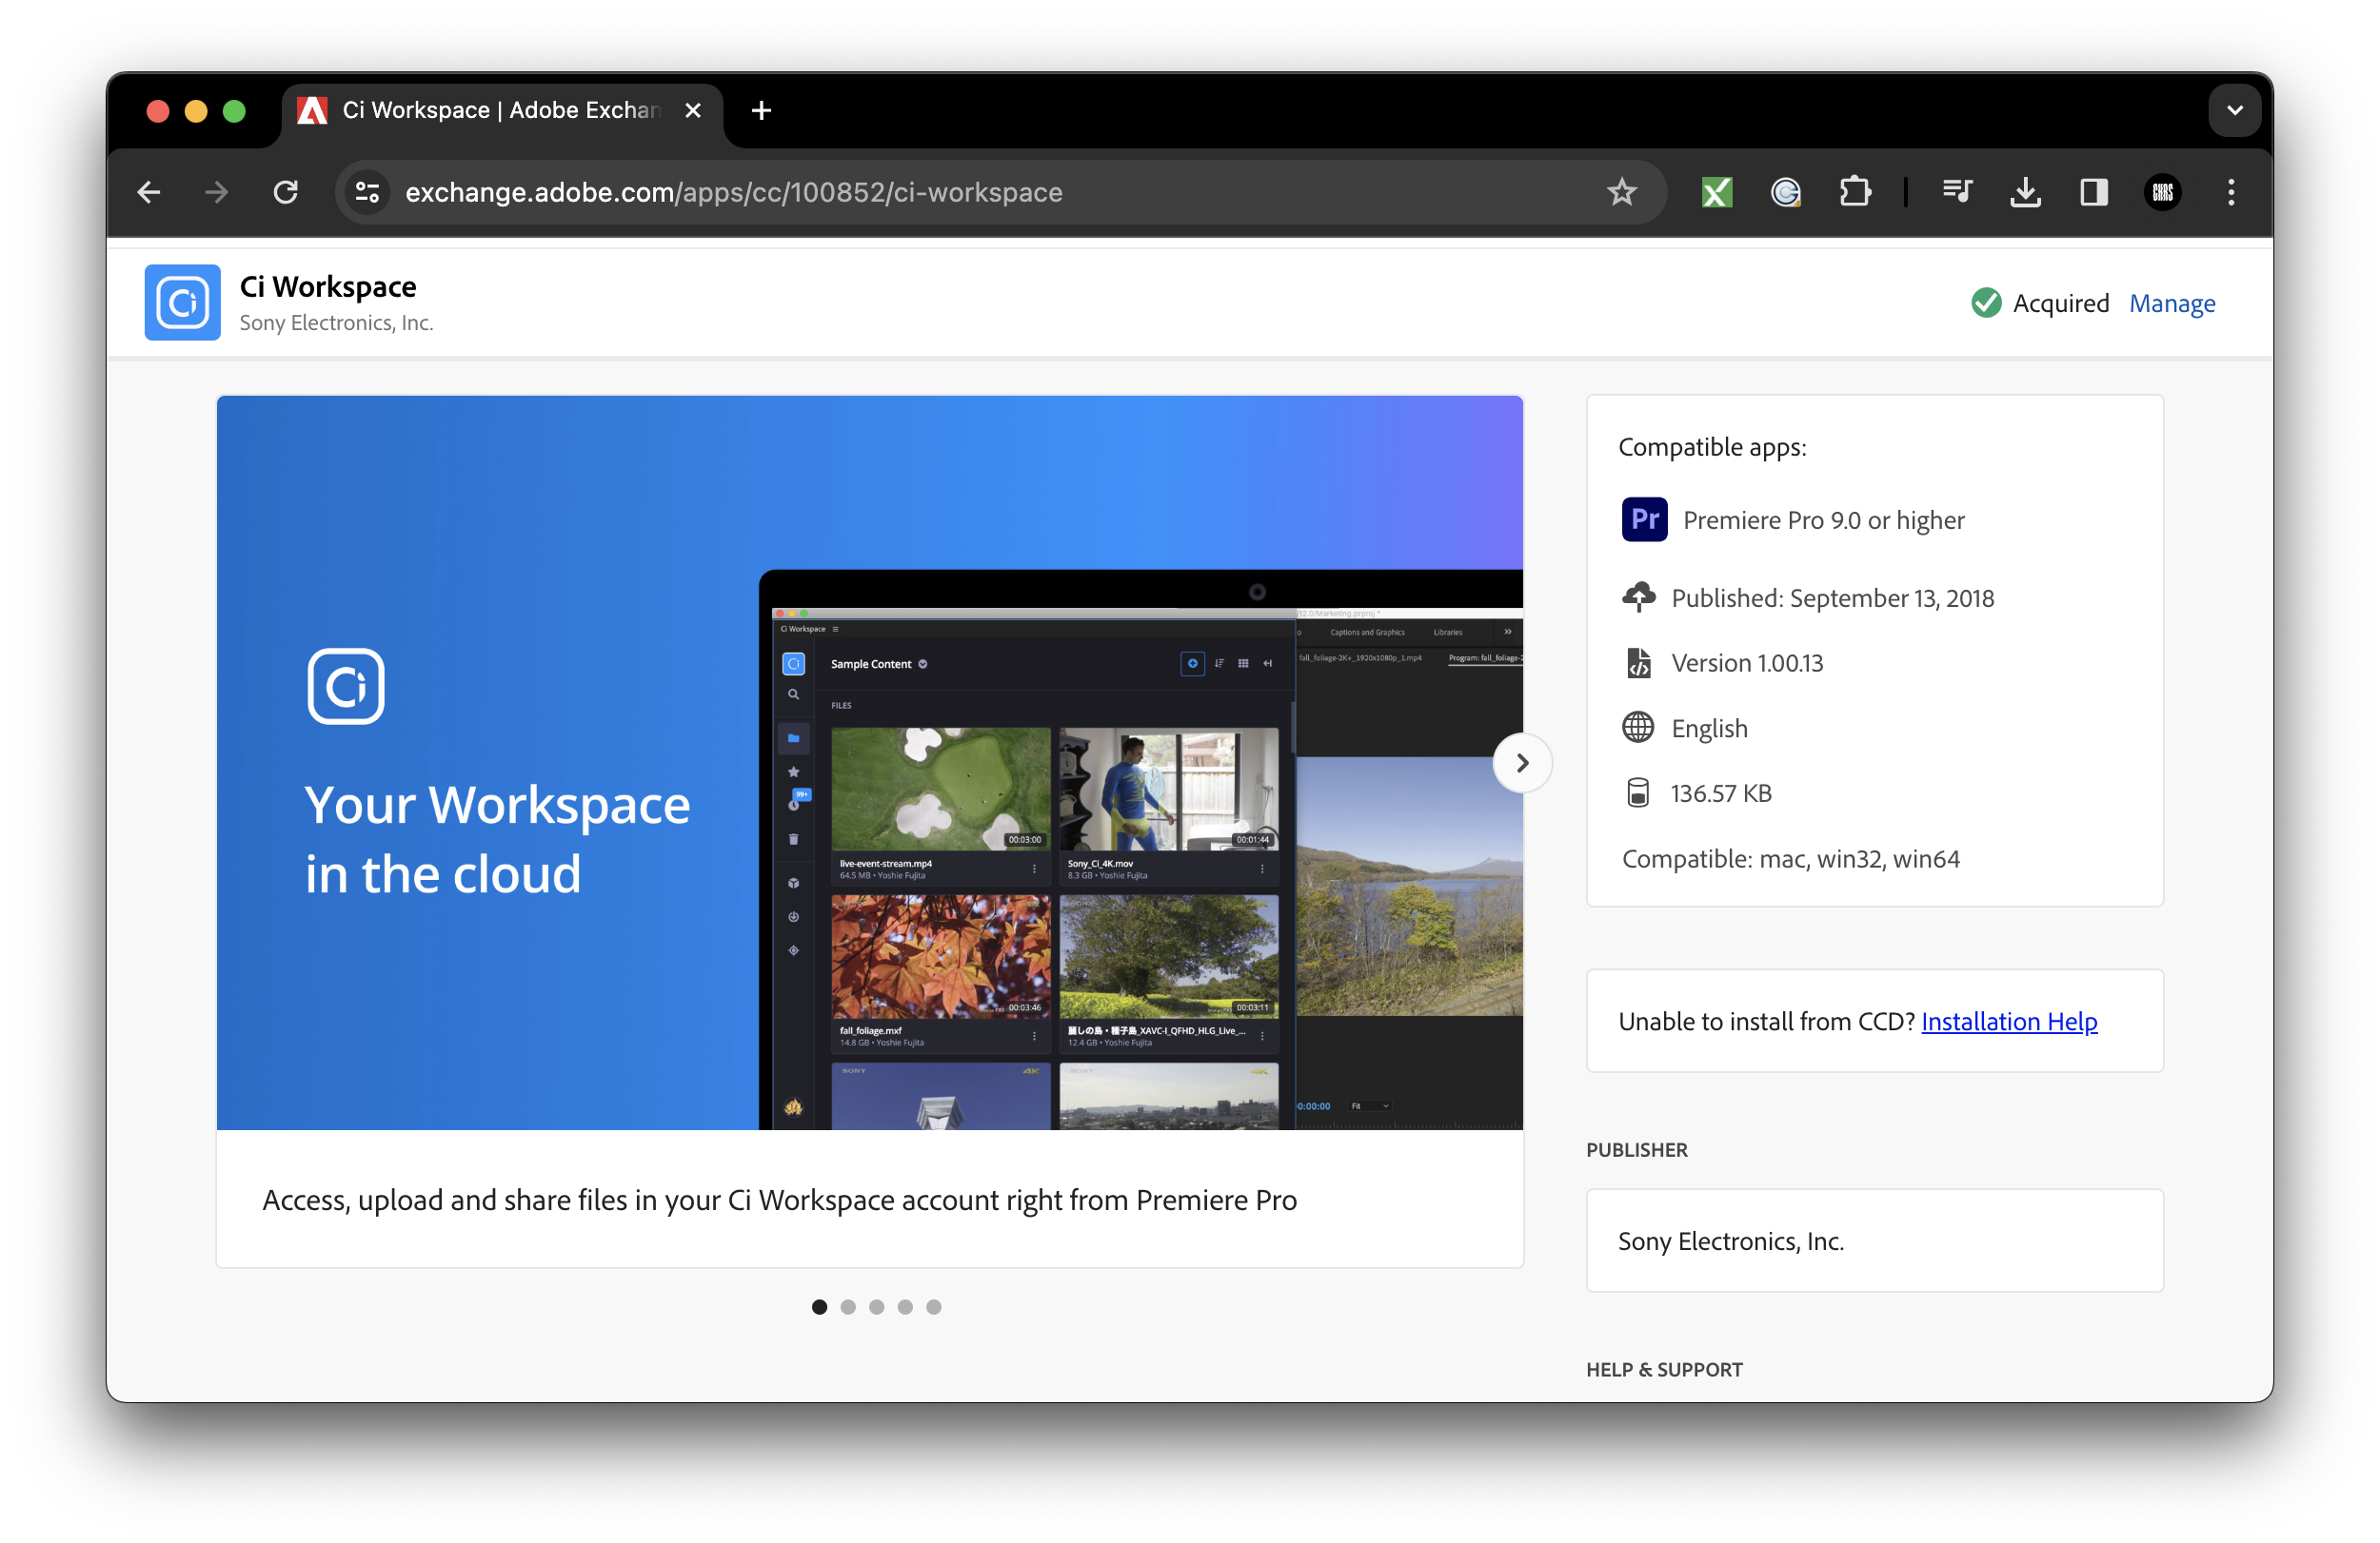Click 'Version 1.00.13' text

1747,662
